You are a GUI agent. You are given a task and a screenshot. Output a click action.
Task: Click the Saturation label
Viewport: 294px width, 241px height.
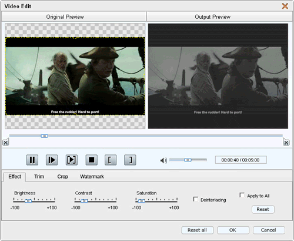point(146,193)
